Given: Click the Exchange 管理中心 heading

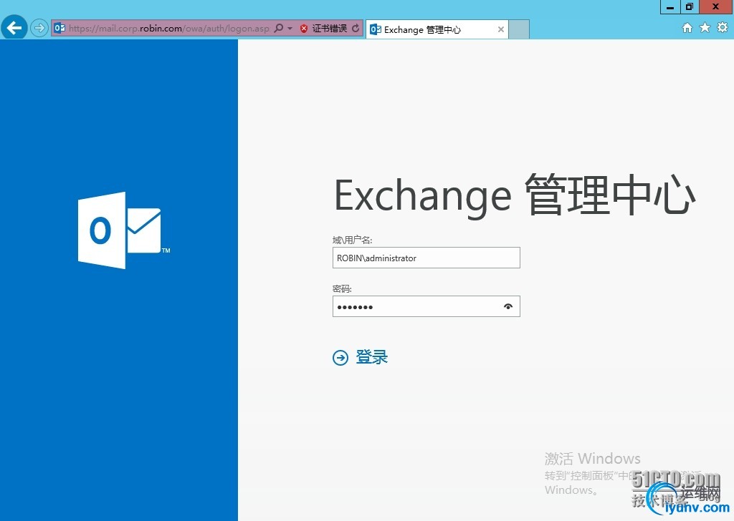Looking at the screenshot, I should click(x=515, y=195).
